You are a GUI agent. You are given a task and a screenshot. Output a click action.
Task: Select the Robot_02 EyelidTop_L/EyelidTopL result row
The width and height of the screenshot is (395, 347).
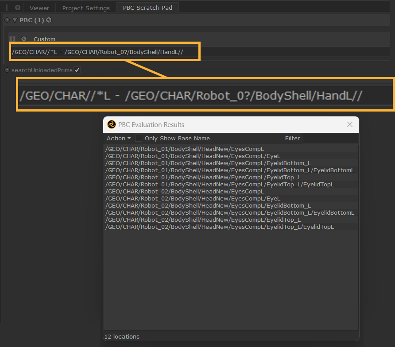tap(219, 227)
